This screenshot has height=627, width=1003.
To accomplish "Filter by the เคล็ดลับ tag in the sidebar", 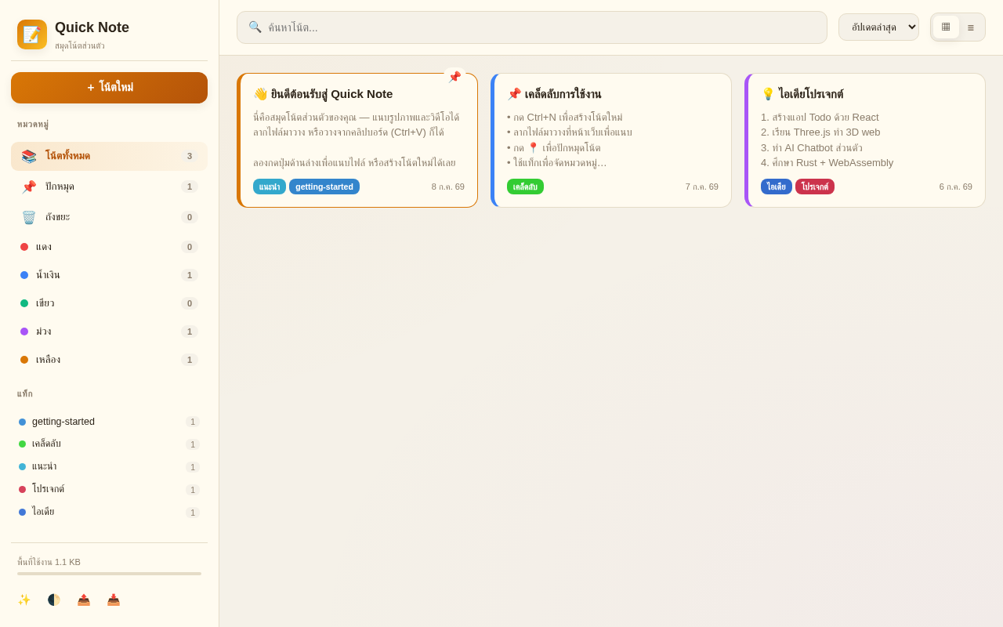I will pyautogui.click(x=110, y=444).
